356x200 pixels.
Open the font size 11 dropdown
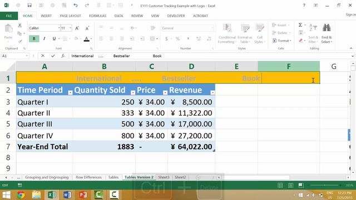pos(71,28)
